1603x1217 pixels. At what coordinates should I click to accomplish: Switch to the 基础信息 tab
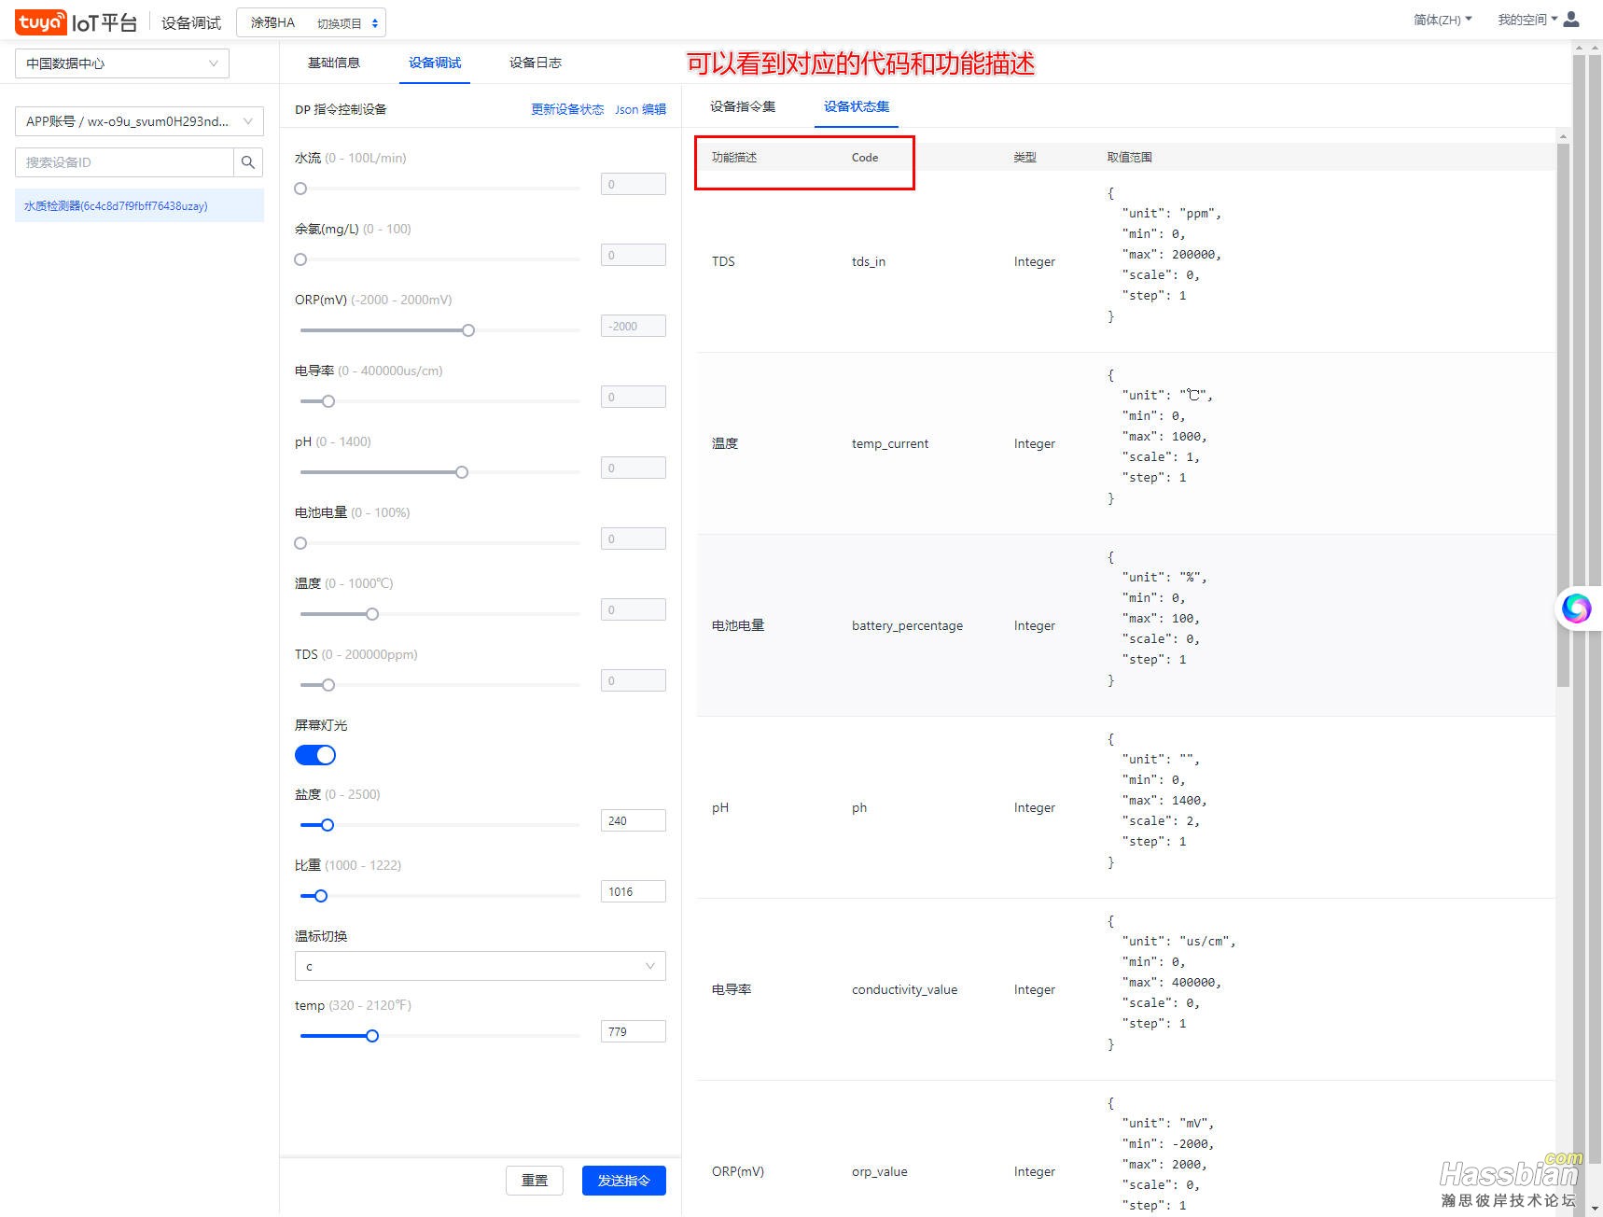334,63
